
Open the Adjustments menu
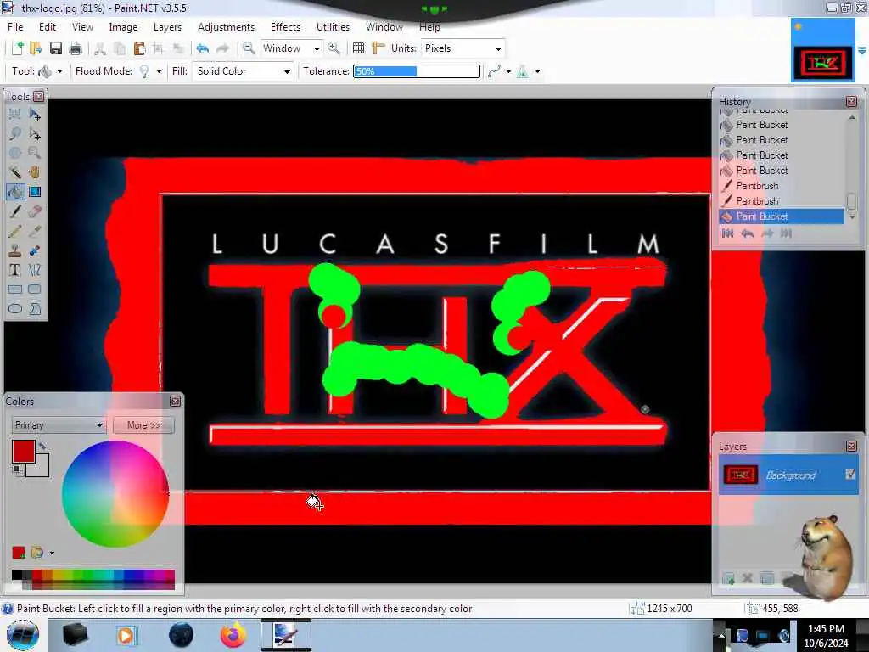coord(226,26)
